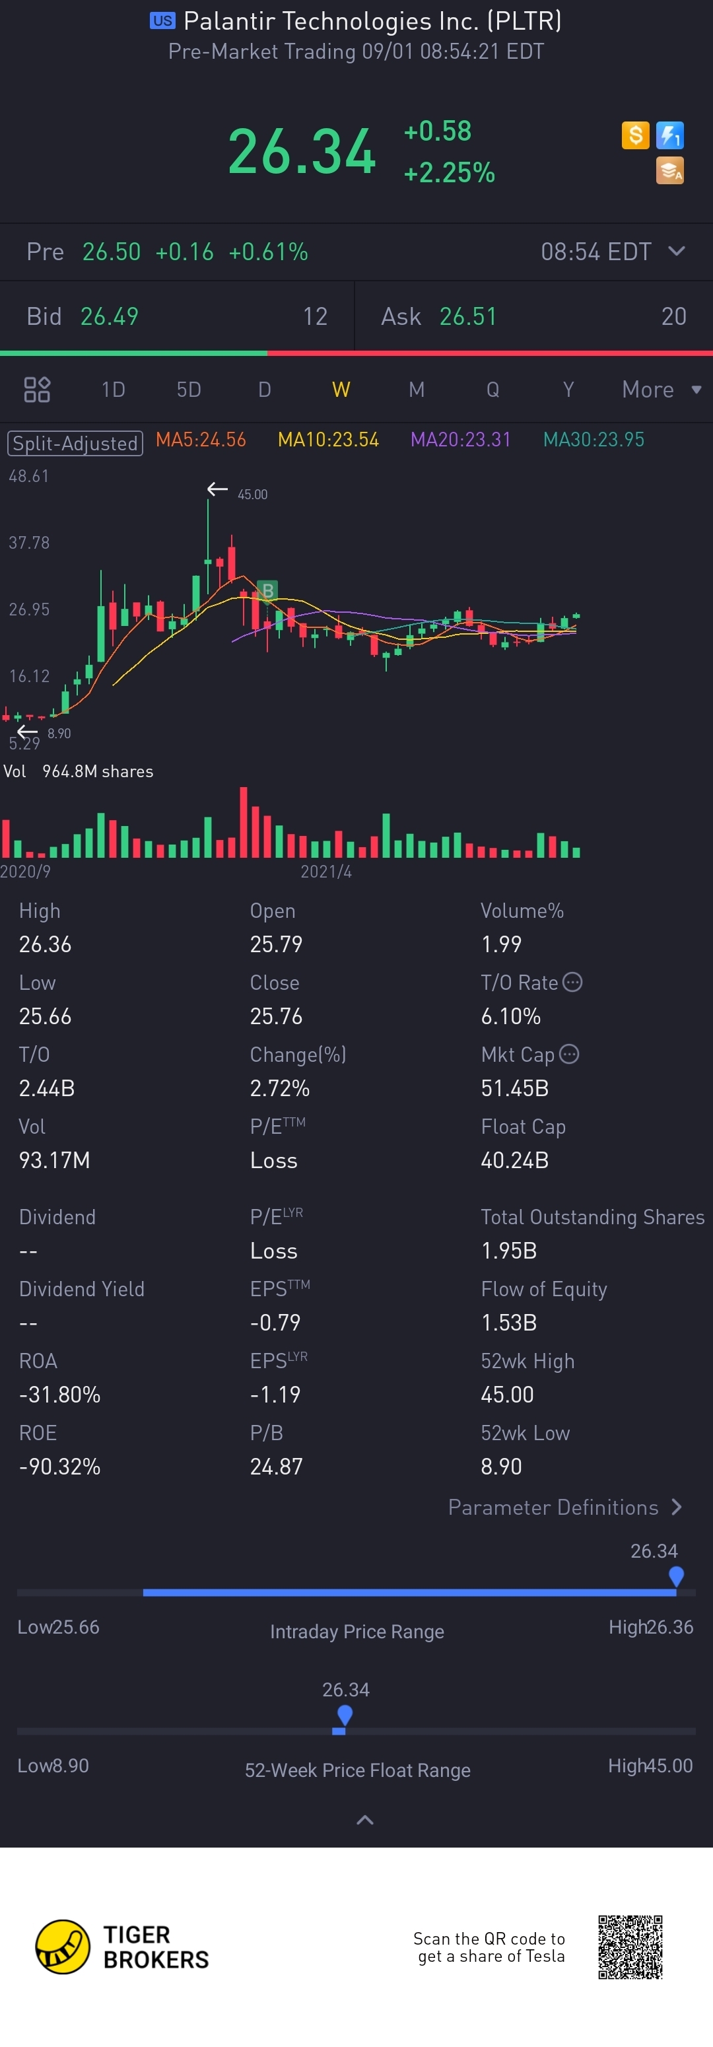Tap the Ask price 26.51
The height and width of the screenshot is (2047, 713).
point(468,316)
